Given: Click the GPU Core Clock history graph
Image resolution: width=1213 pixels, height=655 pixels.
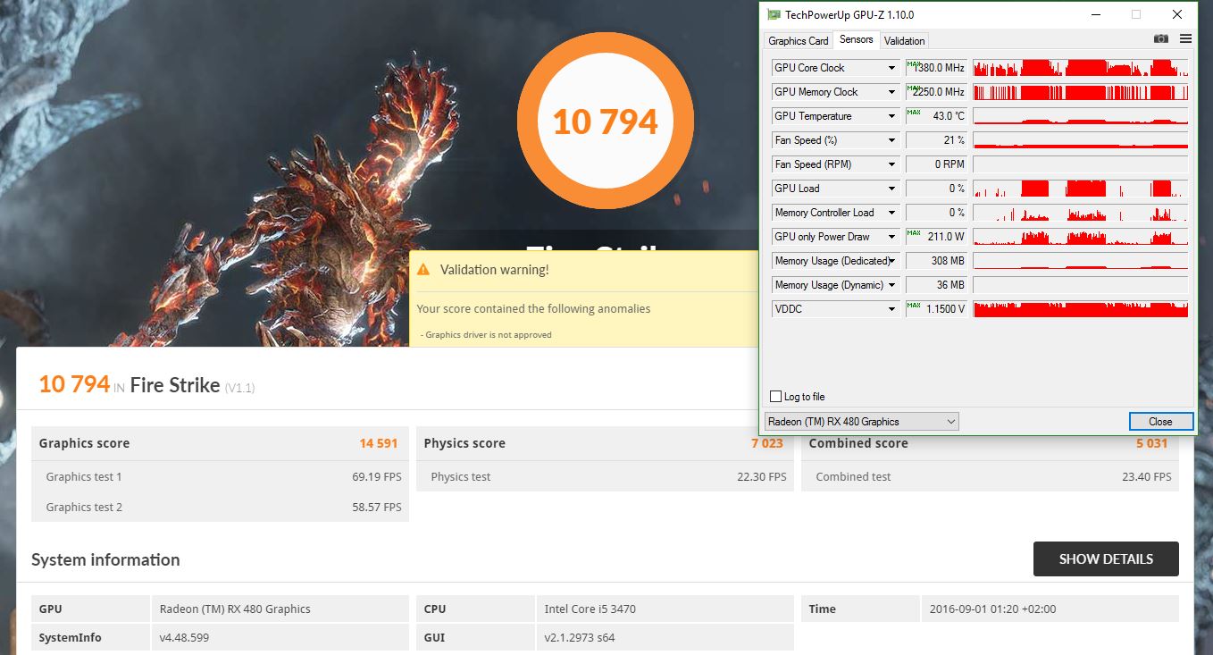Looking at the screenshot, I should tap(1080, 68).
